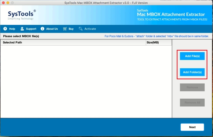Click the Selected Path column header

click(x=73, y=42)
